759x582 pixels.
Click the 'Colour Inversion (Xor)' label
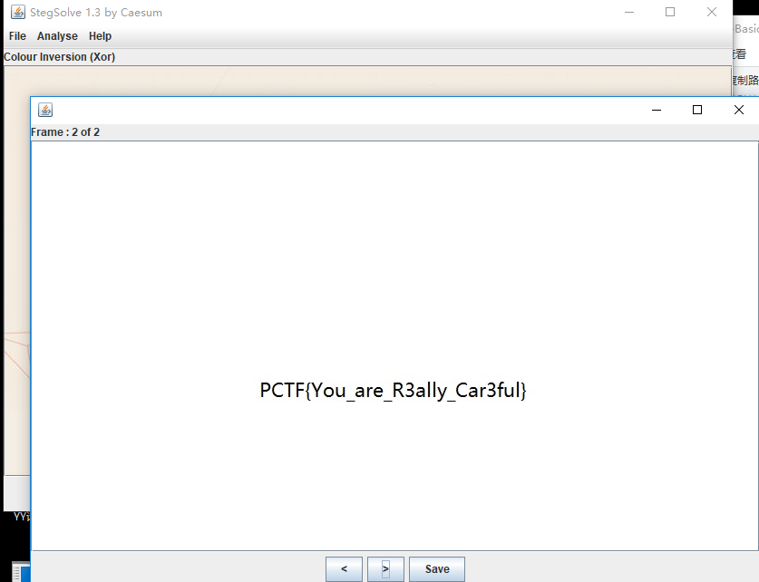(60, 57)
